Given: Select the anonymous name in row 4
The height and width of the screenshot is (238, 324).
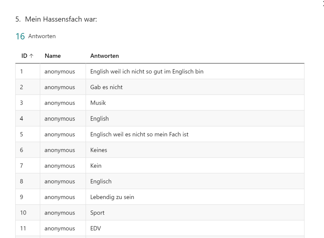Looking at the screenshot, I should pos(59,119).
